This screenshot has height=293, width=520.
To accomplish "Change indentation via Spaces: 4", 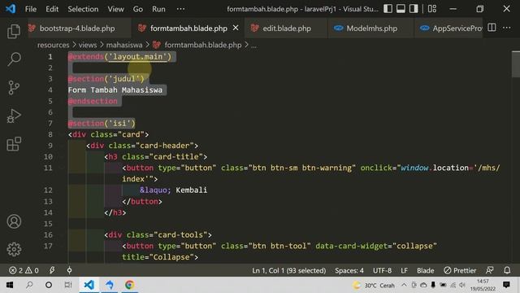I will click(349, 270).
